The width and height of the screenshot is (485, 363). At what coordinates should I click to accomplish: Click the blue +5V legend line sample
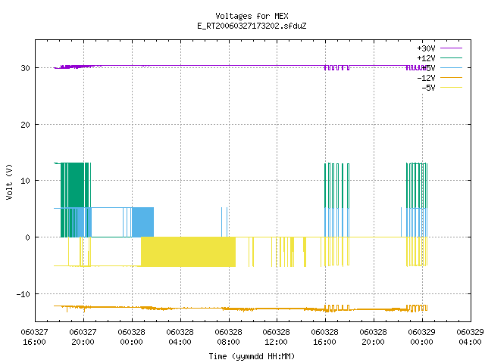click(451, 67)
